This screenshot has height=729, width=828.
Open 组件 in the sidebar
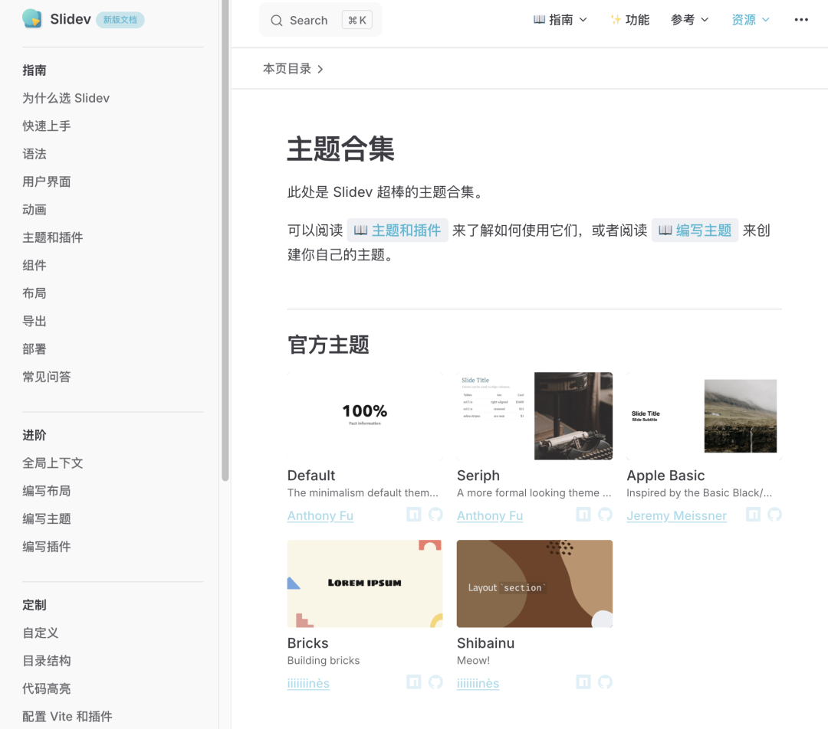(x=34, y=265)
